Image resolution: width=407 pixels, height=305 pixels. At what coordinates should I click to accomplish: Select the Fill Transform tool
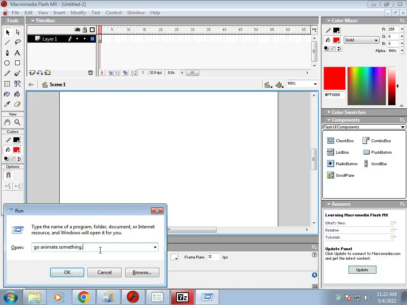(x=17, y=83)
